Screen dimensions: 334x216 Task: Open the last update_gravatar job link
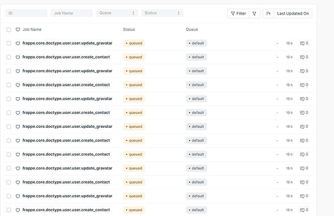coord(67,196)
